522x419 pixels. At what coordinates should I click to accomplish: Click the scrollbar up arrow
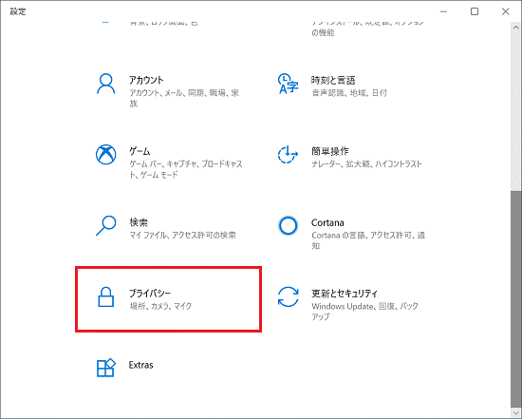(515, 28)
